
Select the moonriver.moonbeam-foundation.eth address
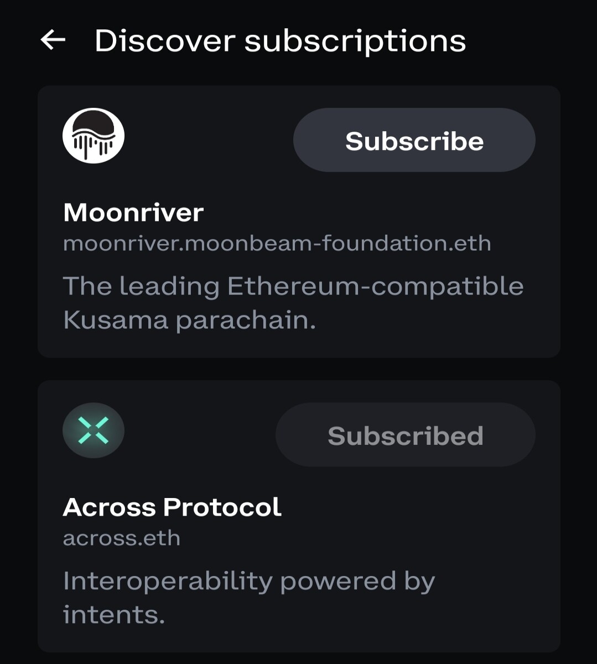[277, 243]
